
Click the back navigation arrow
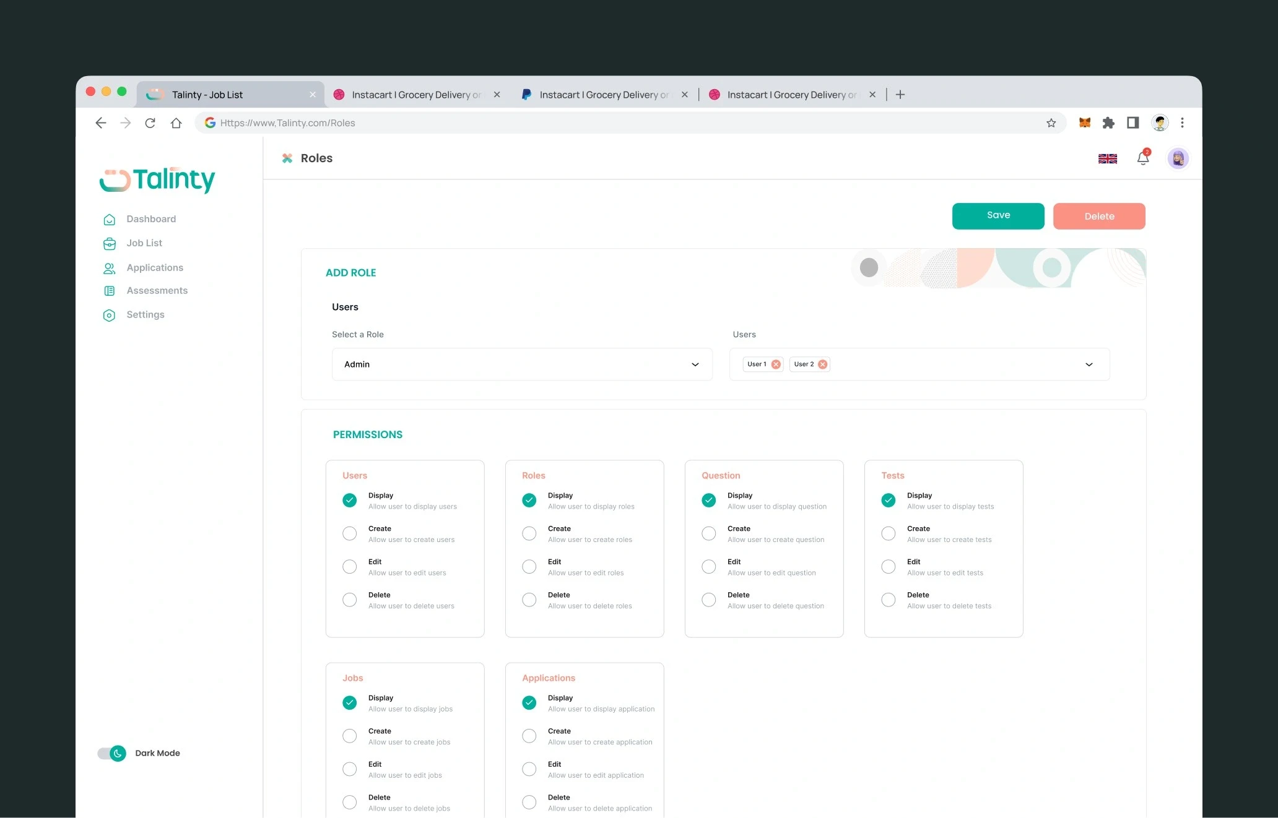pyautogui.click(x=101, y=123)
